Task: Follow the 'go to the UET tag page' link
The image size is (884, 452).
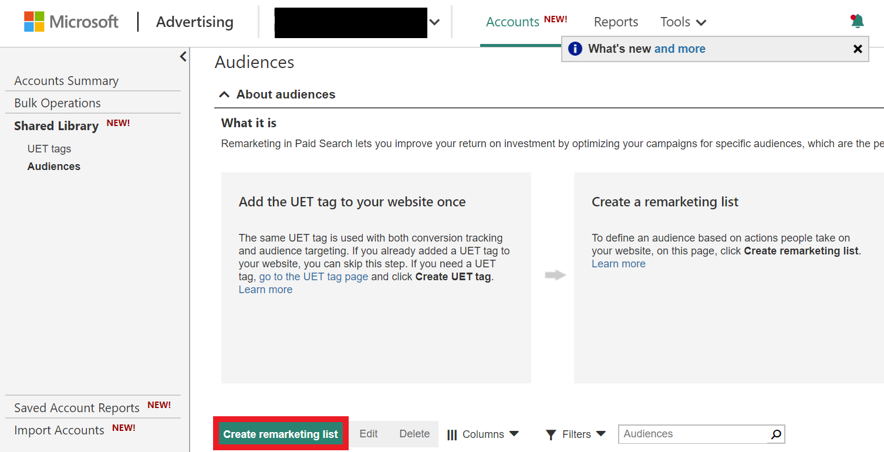Action: [313, 277]
